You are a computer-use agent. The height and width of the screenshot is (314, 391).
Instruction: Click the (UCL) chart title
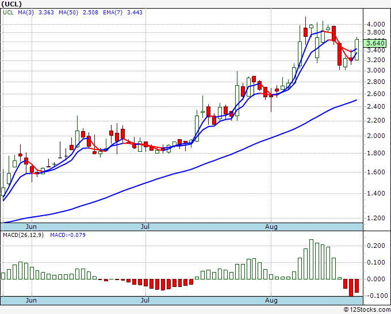(x=11, y=4)
